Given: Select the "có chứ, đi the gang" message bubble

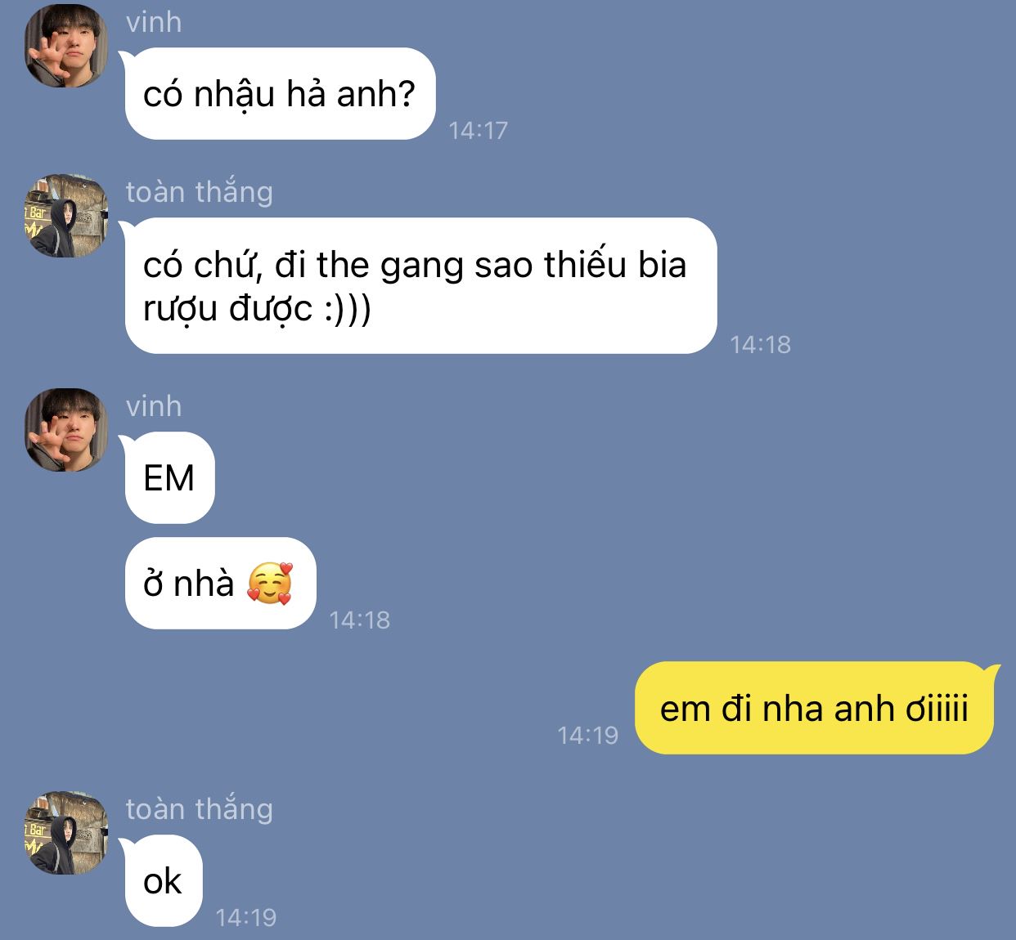Looking at the screenshot, I should [420, 286].
